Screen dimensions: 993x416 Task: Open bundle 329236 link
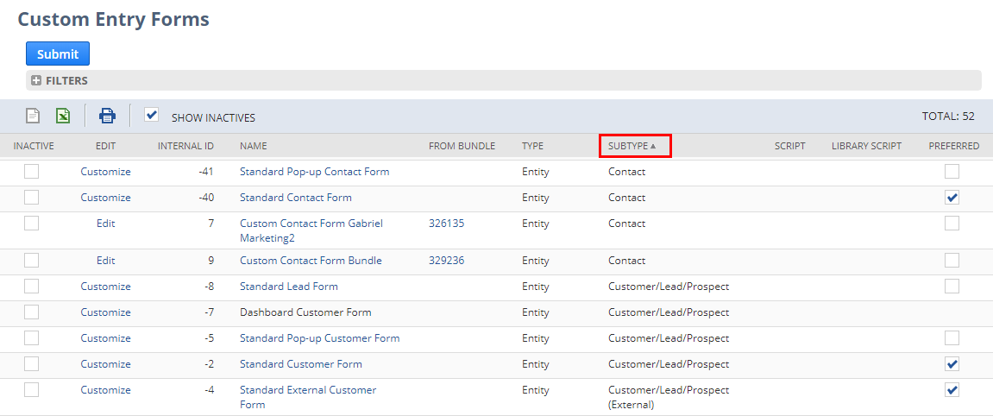(x=446, y=261)
